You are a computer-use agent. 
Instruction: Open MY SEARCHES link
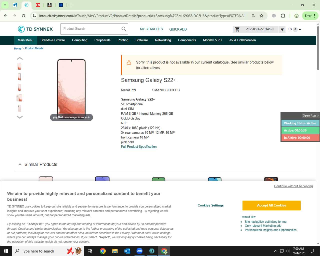pos(151,29)
